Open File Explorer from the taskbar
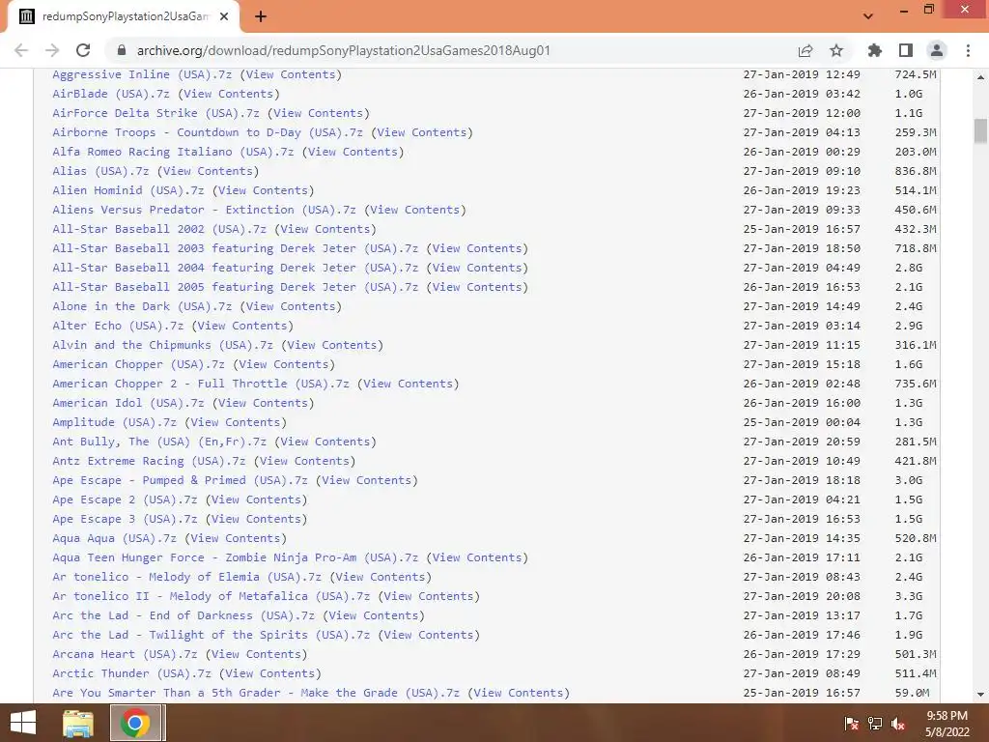Screen dimensions: 989x742 tap(78, 723)
